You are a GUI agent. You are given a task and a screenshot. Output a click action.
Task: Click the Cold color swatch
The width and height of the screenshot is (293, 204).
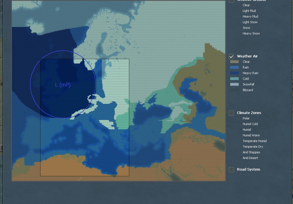pos(234,79)
